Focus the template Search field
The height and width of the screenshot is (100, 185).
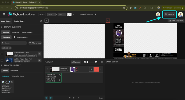14,43
